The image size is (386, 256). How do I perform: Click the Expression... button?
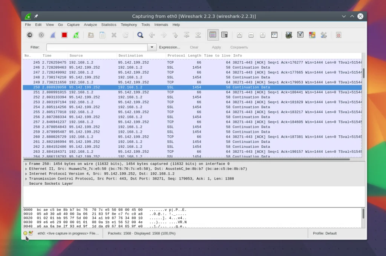[169, 48]
